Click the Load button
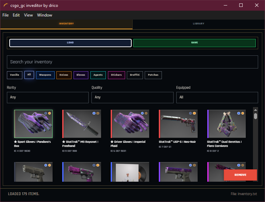 pyautogui.click(x=70, y=43)
